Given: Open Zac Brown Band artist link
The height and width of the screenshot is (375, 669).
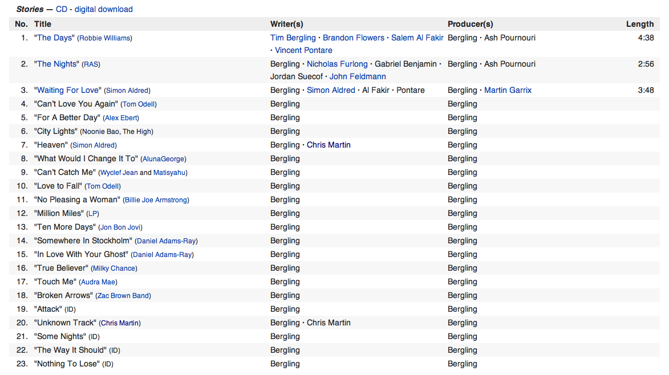Looking at the screenshot, I should (x=123, y=295).
